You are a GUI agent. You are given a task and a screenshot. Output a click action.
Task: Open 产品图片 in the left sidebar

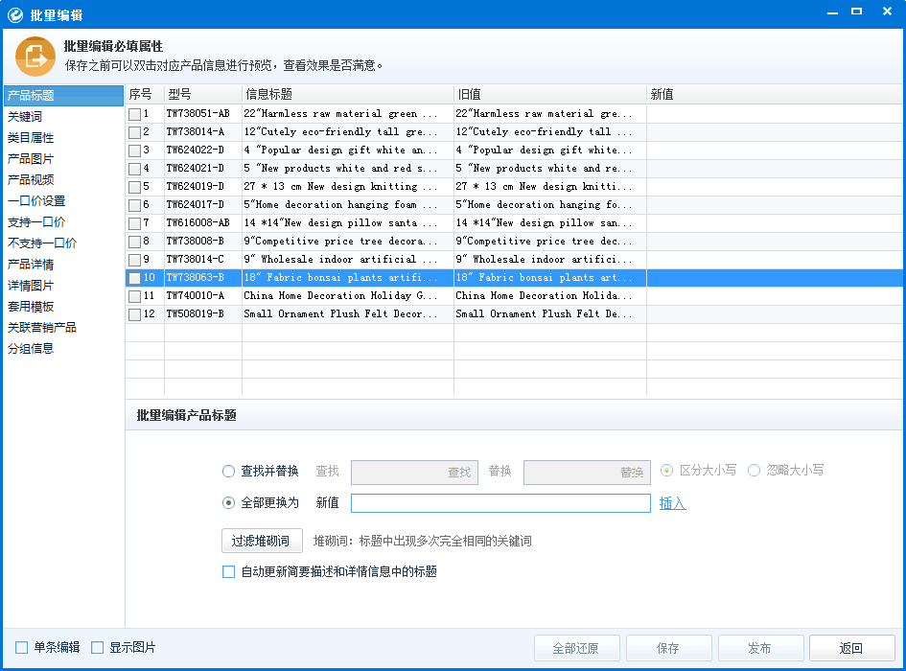pos(31,159)
